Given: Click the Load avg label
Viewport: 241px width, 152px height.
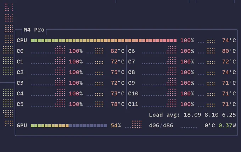Looking at the screenshot, I should [164, 115].
